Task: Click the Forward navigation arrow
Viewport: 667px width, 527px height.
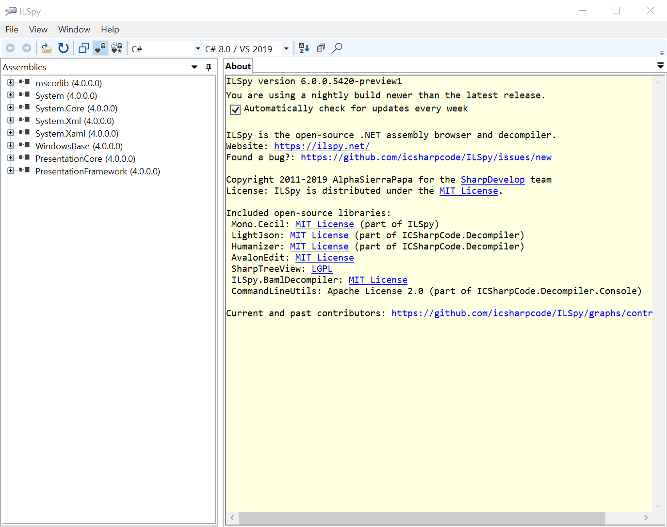Action: (27, 48)
